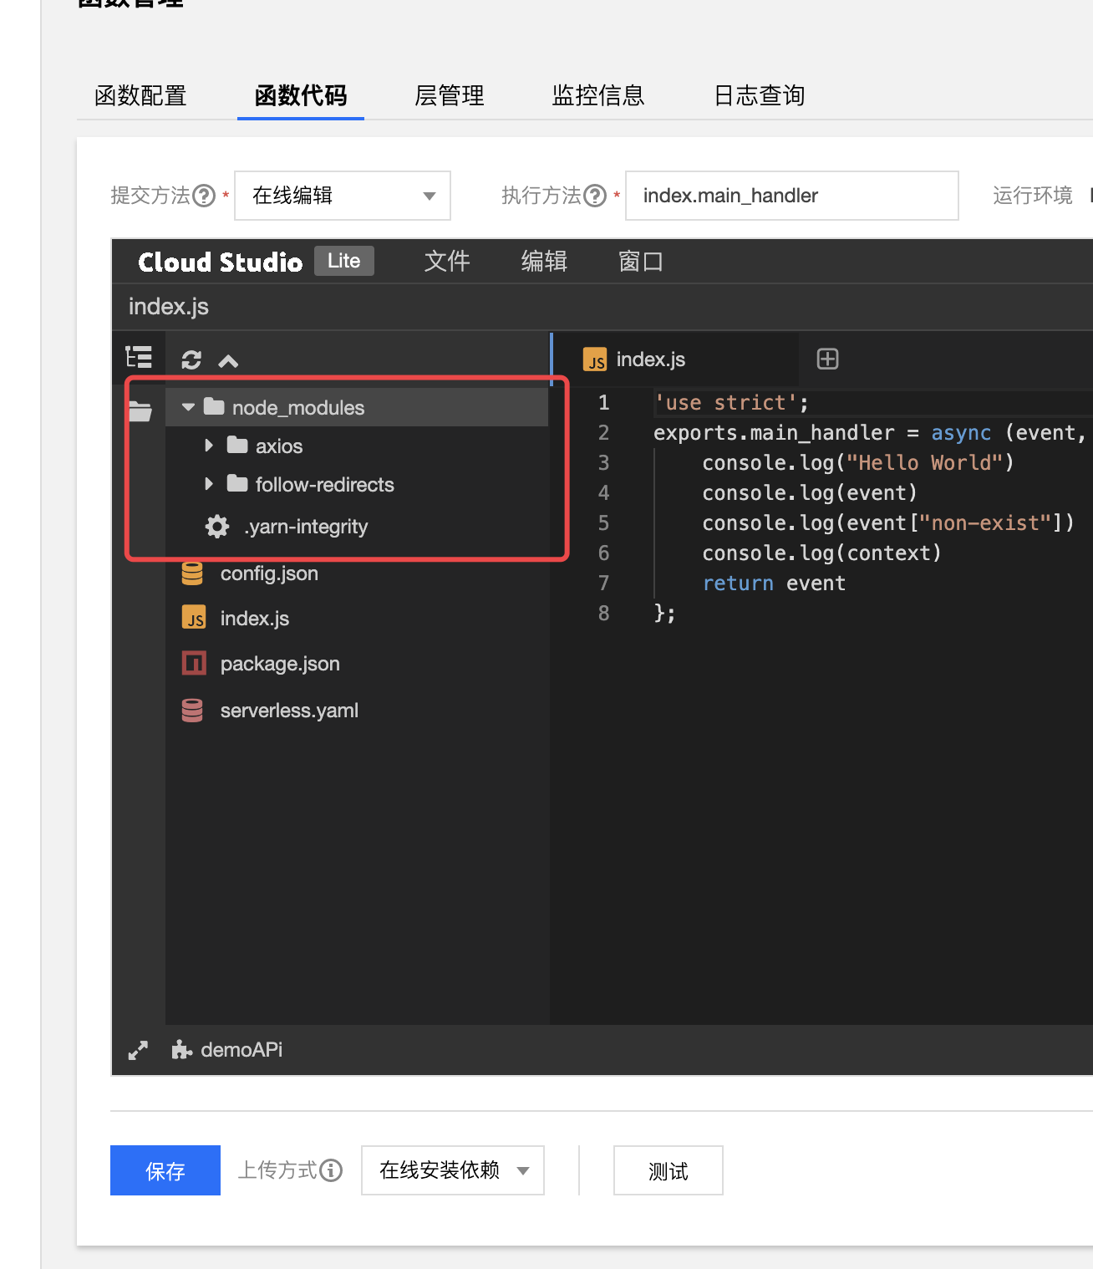This screenshot has height=1269, width=1093.
Task: Expand the axios folder arrow
Action: coord(209,446)
